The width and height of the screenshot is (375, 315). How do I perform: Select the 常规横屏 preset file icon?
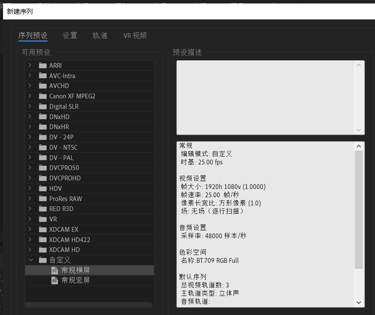pyautogui.click(x=54, y=271)
